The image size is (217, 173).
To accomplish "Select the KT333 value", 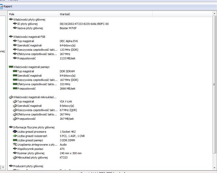I will coord(64,158).
